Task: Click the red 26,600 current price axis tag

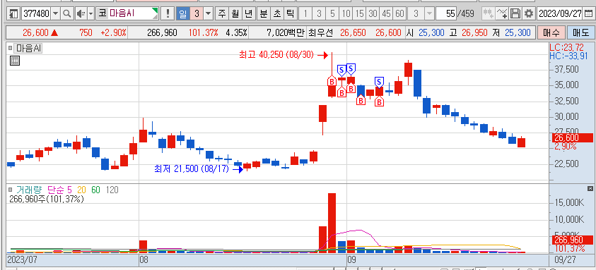Action: click(x=572, y=138)
